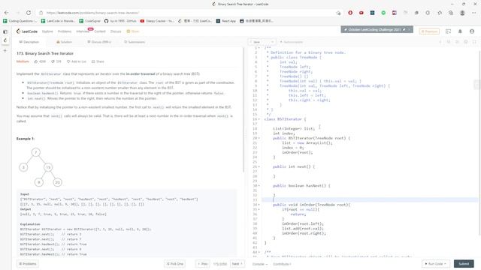Click the site lock icon in address bar

[41, 13]
